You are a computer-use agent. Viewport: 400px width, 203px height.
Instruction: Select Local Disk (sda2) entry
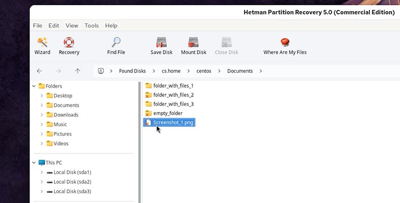click(x=73, y=182)
